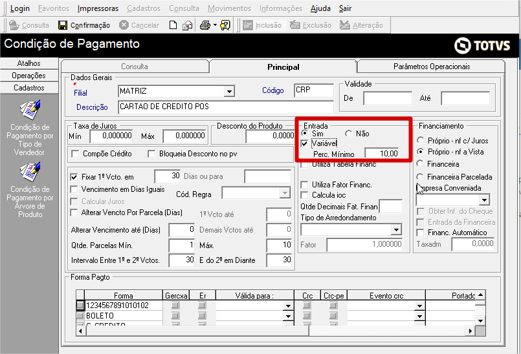Click the Cadastros sidebar button

29,88
